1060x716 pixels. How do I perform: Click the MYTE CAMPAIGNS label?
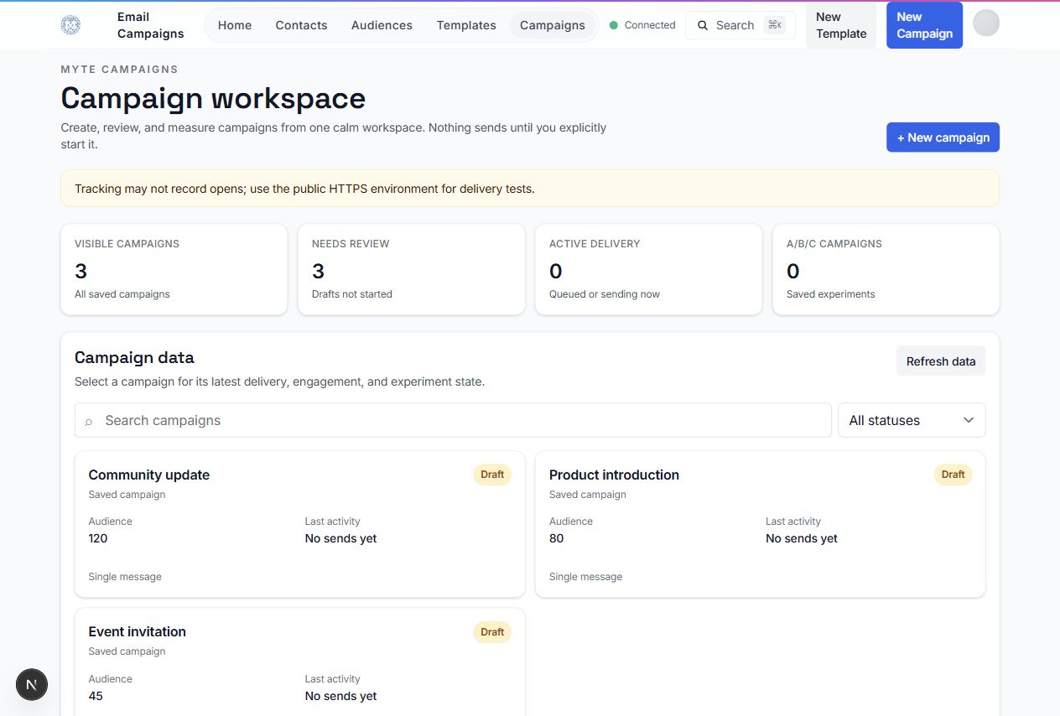119,70
